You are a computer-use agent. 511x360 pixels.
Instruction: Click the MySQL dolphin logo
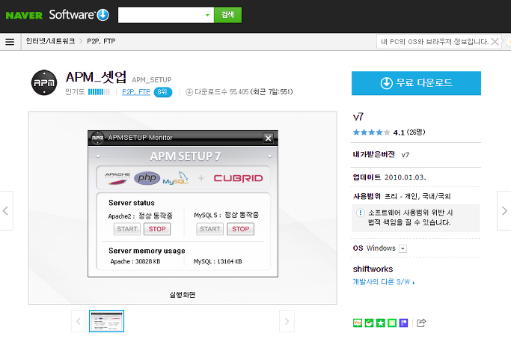click(176, 178)
